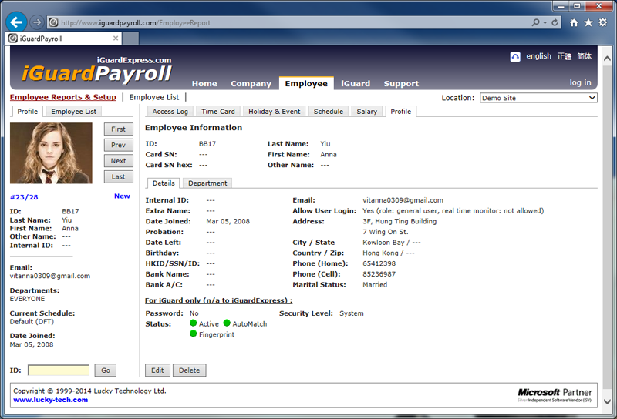Viewport: 617px width, 419px height.
Task: Click Default (DFT) schedule text
Action: [x=32, y=321]
